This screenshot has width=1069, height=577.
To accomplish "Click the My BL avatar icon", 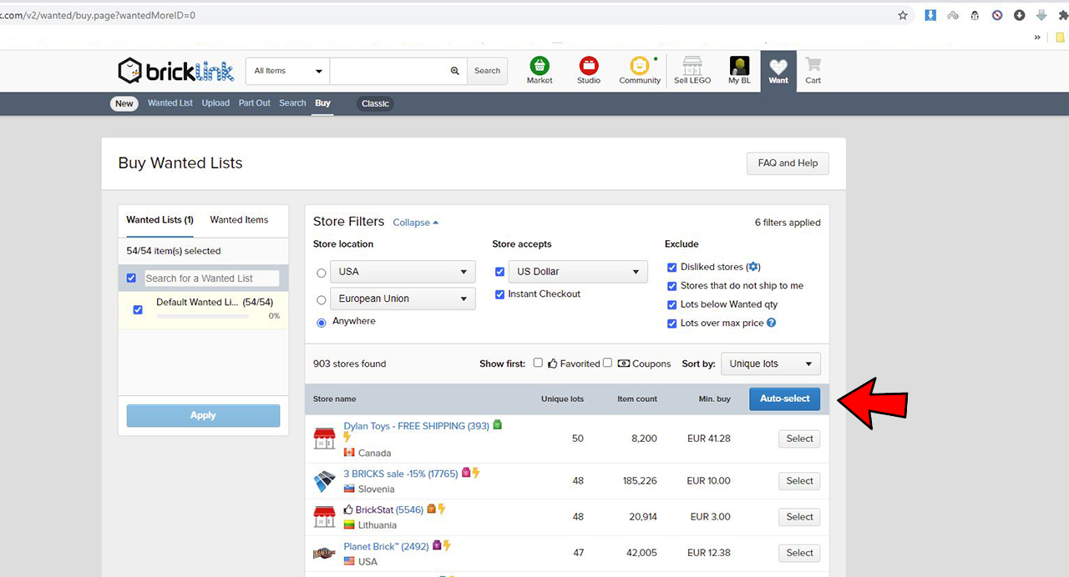I will 739,67.
